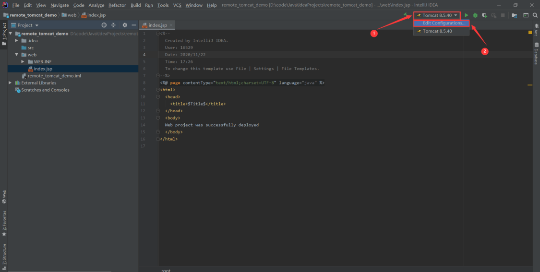Screen dimensions: 540x272
Task: Collapse the remote_tomcat_demo root node
Action: click(x=11, y=34)
